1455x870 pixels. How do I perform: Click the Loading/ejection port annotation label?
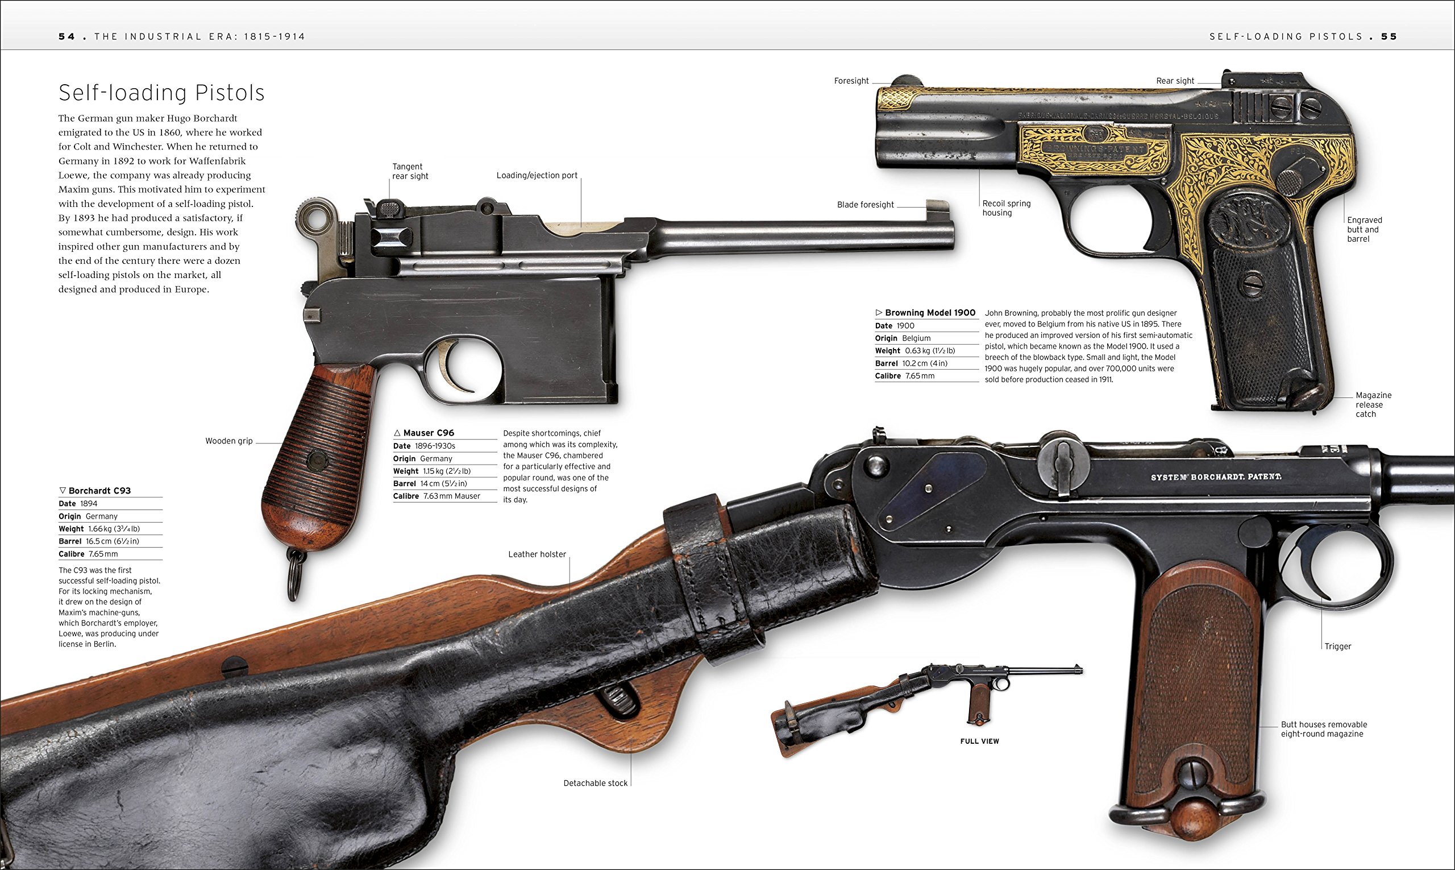(x=537, y=175)
